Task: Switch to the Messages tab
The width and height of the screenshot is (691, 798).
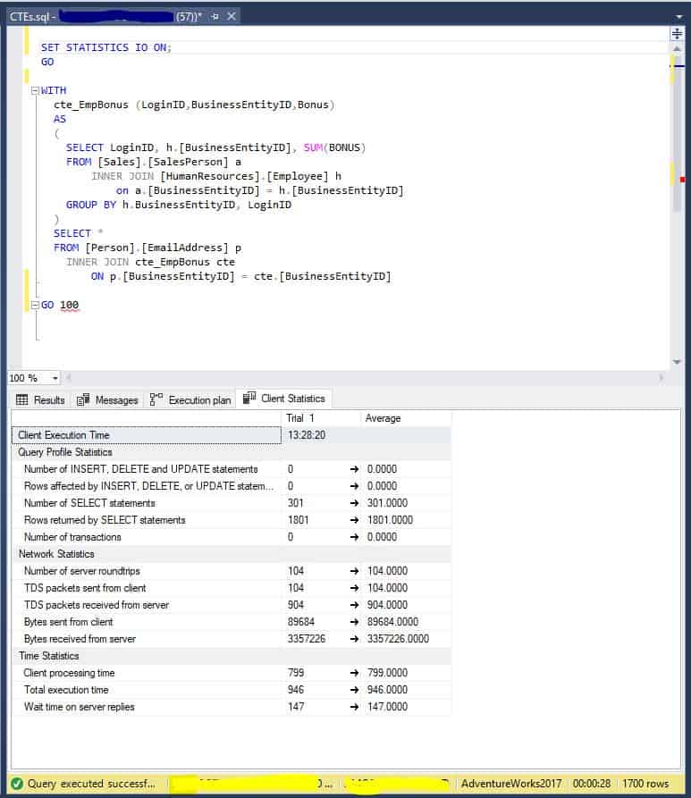Action: [x=107, y=400]
